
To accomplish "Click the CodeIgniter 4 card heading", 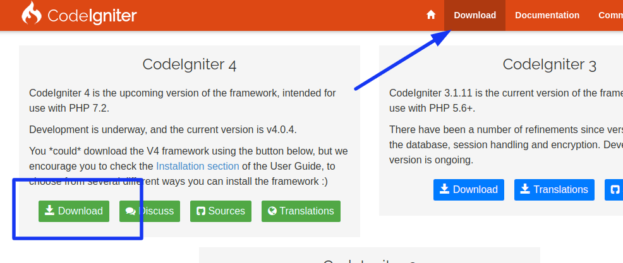I will pos(190,64).
